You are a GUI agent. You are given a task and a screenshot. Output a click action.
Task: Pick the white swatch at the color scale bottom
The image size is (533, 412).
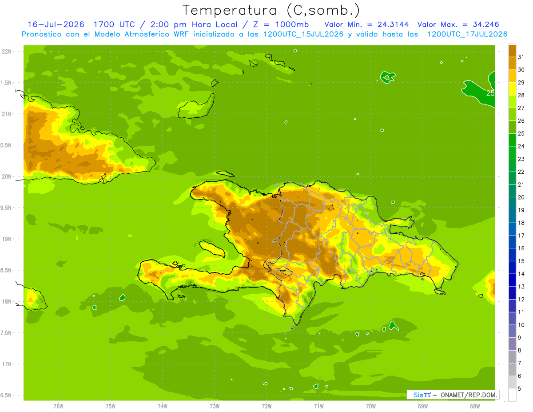coord(512,395)
